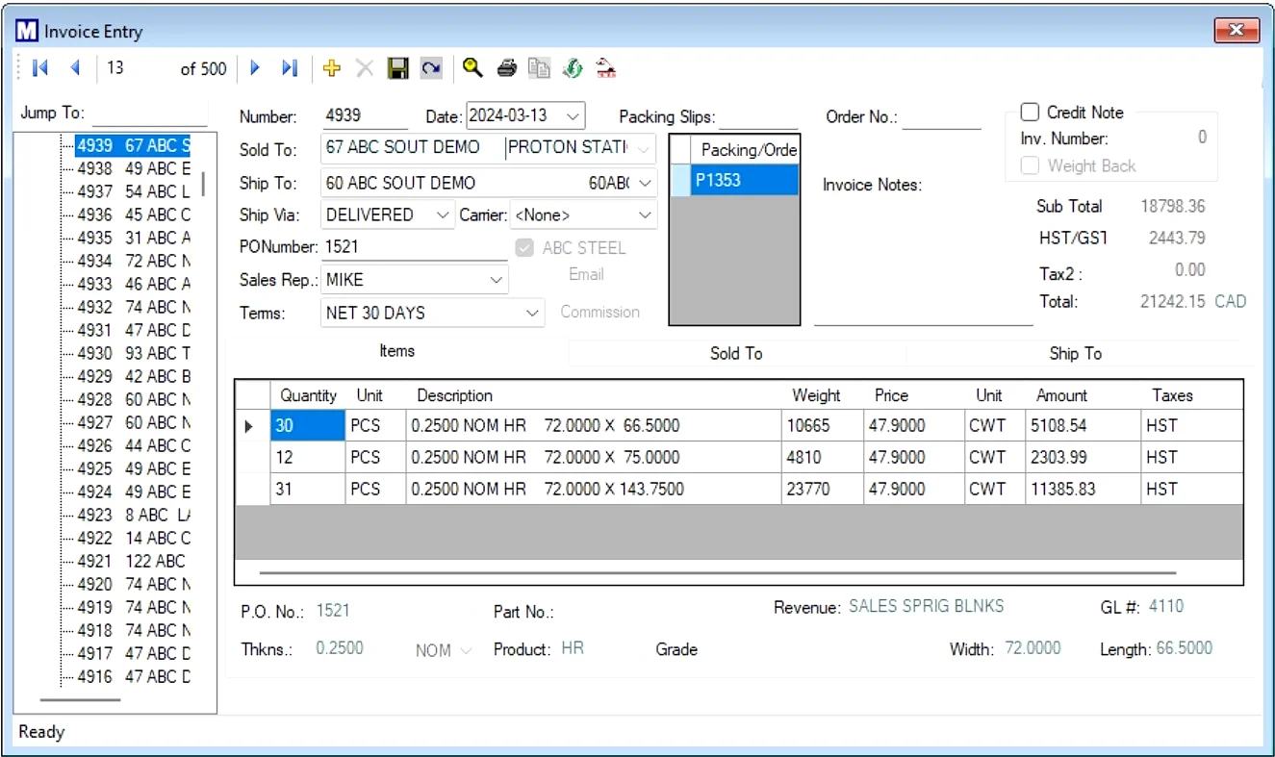Open the Date dropdown calendar
The height and width of the screenshot is (757, 1275).
(574, 114)
